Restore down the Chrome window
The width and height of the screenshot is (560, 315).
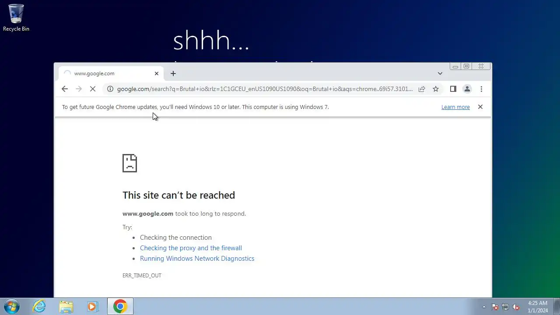[x=466, y=66]
